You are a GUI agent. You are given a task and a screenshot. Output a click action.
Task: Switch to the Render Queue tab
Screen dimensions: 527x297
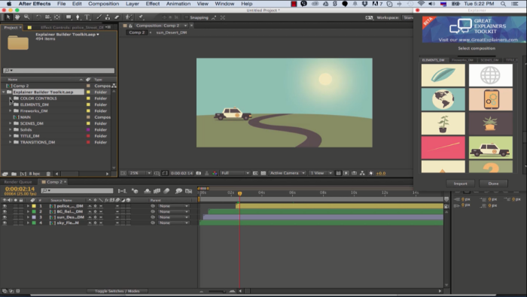pos(18,182)
